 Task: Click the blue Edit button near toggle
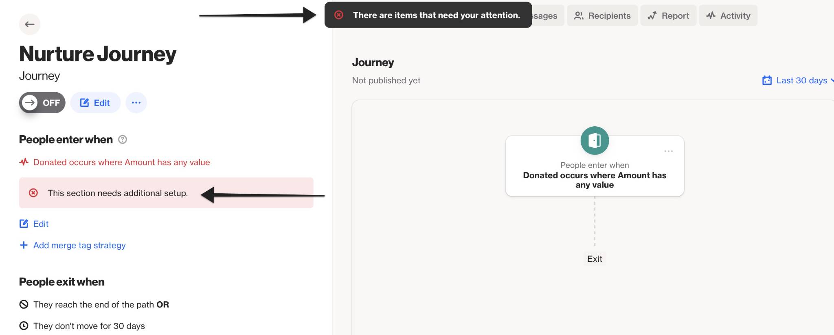(95, 103)
